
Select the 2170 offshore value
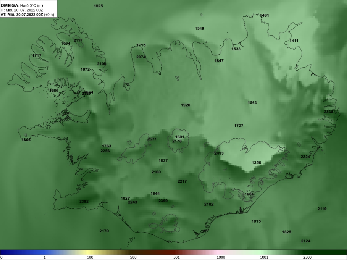click(104, 231)
